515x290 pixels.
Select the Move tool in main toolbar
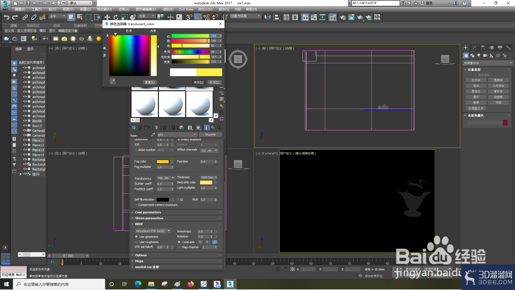(x=107, y=17)
